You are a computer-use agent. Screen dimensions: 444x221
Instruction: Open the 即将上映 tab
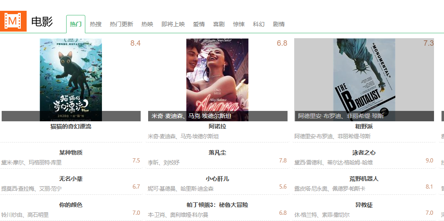pos(173,25)
